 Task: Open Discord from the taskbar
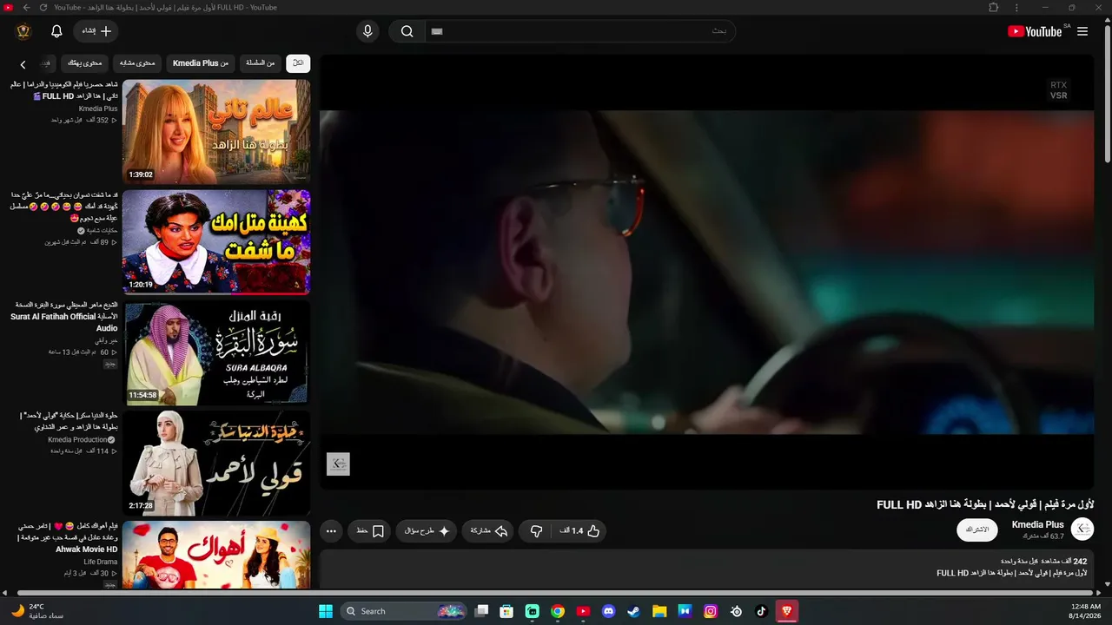click(x=609, y=611)
